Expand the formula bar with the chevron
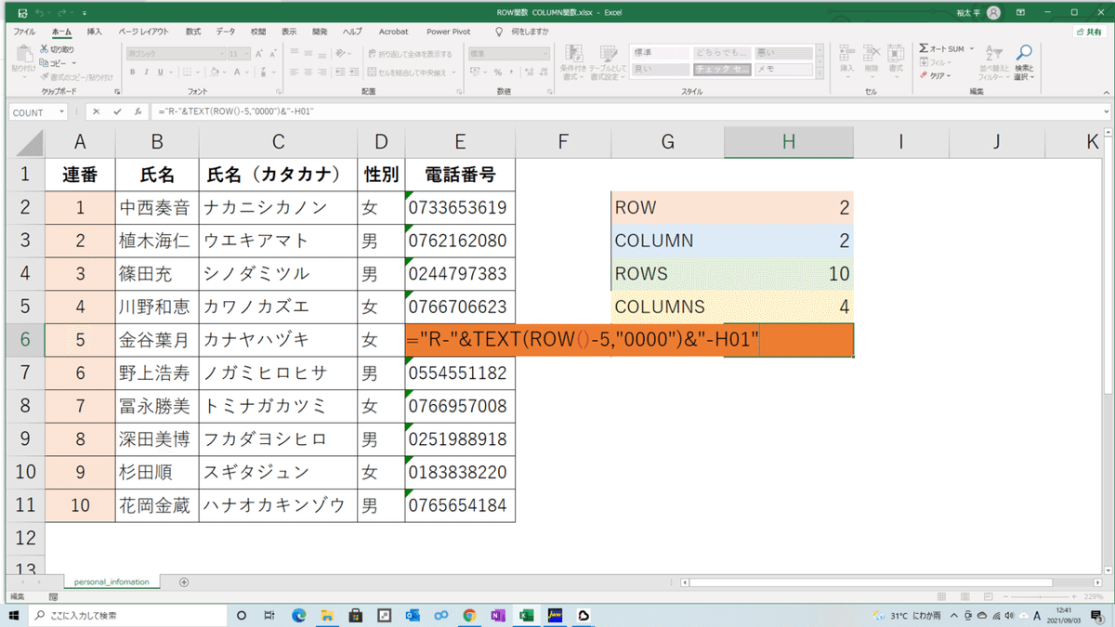This screenshot has width=1115, height=627. [1107, 111]
